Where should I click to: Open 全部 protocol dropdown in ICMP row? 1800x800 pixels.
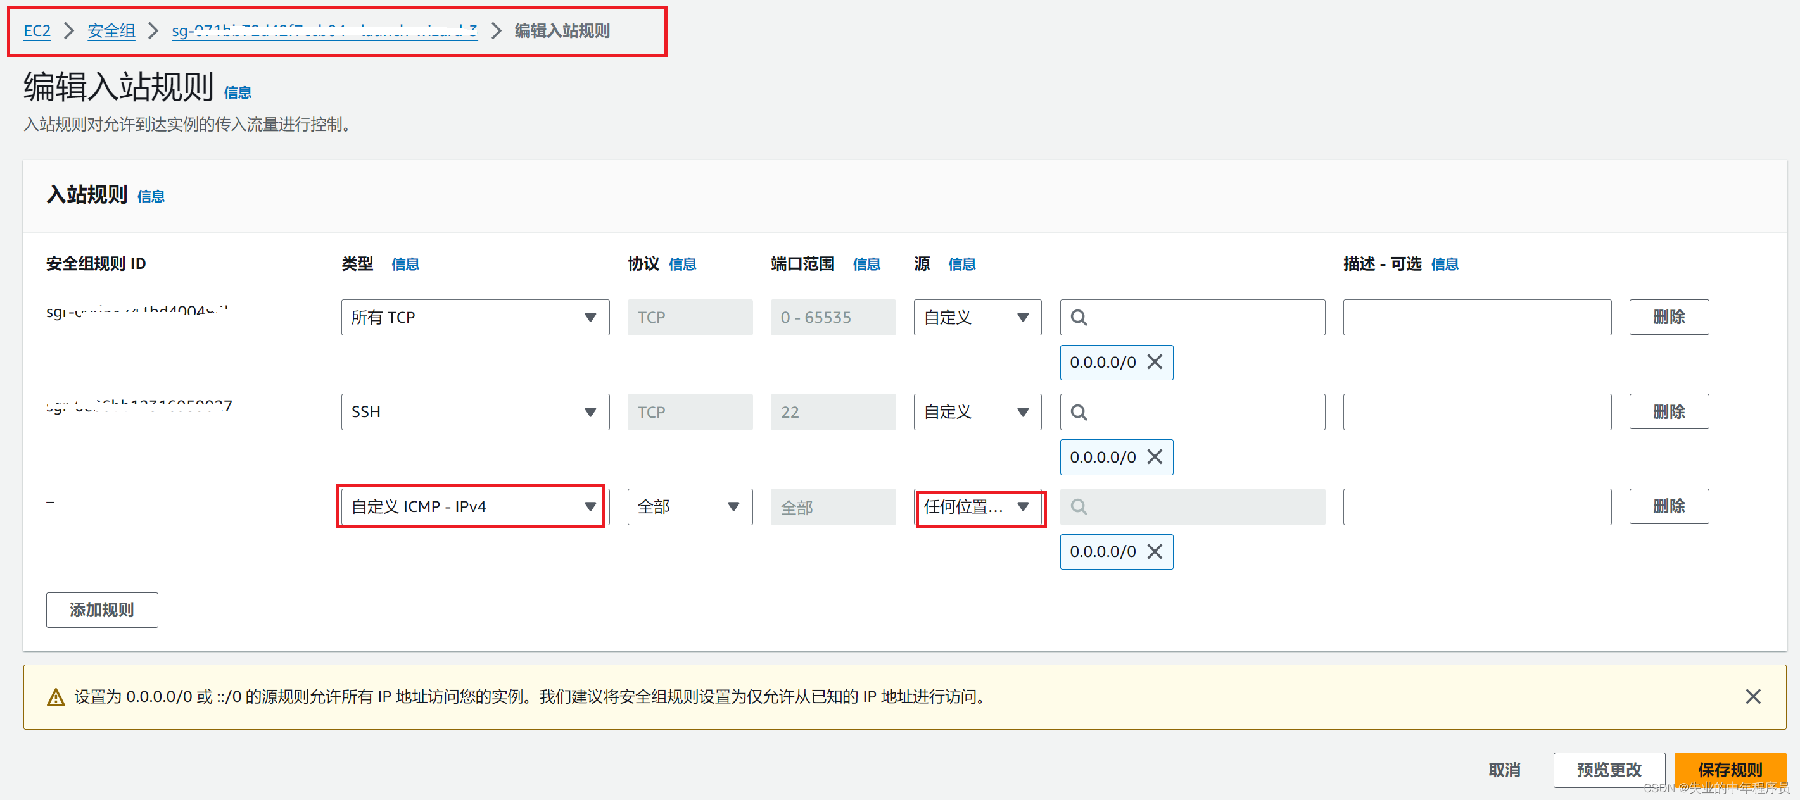click(690, 507)
